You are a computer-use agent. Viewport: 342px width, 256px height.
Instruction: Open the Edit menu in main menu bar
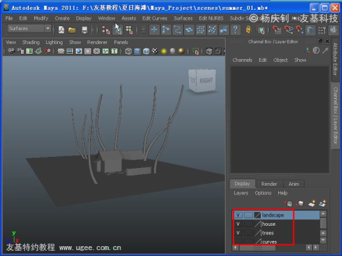[x=23, y=18]
